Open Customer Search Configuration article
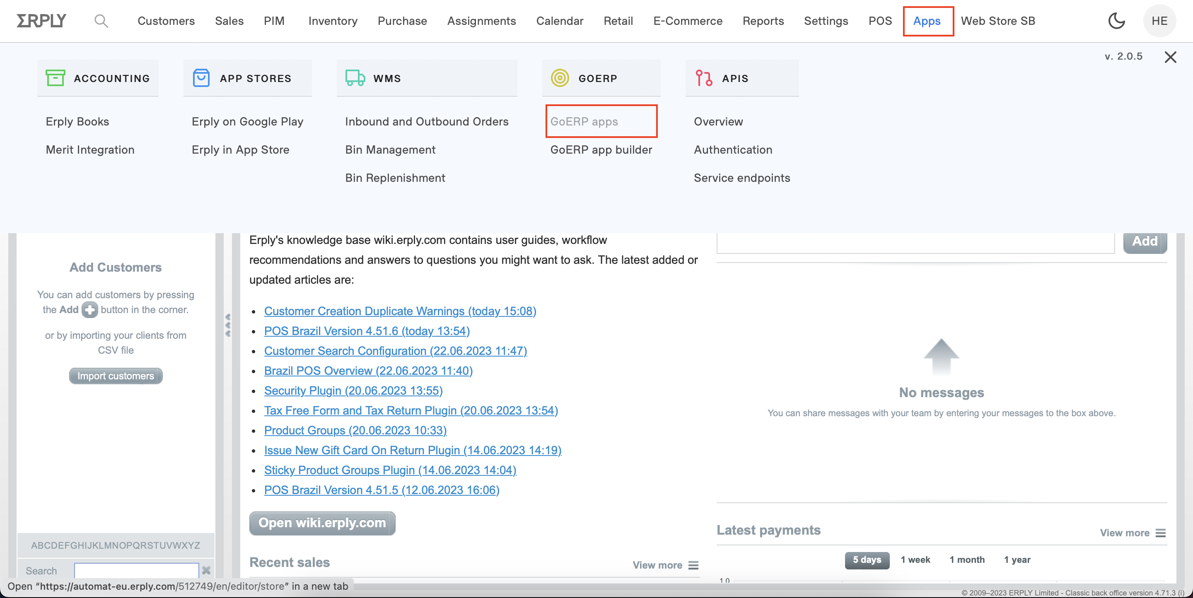 (x=395, y=351)
